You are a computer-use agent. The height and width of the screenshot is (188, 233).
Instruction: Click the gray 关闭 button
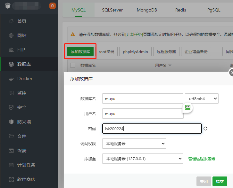click(x=204, y=181)
